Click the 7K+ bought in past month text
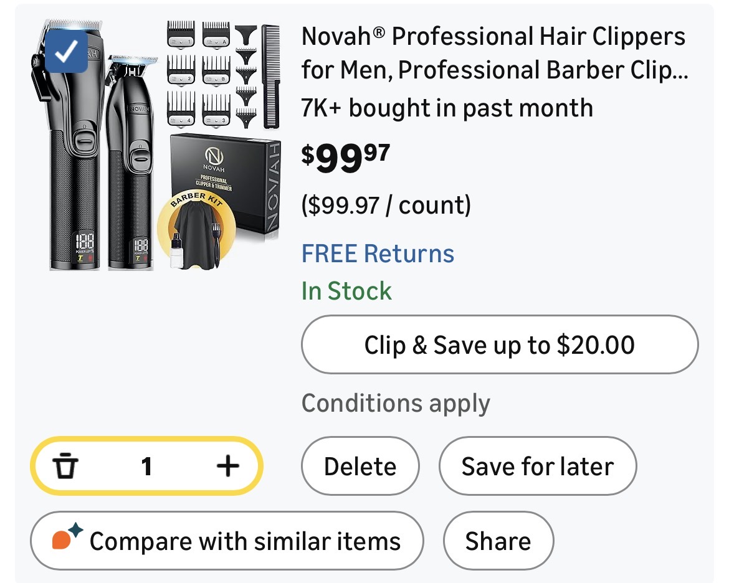The height and width of the screenshot is (583, 729). click(x=447, y=108)
